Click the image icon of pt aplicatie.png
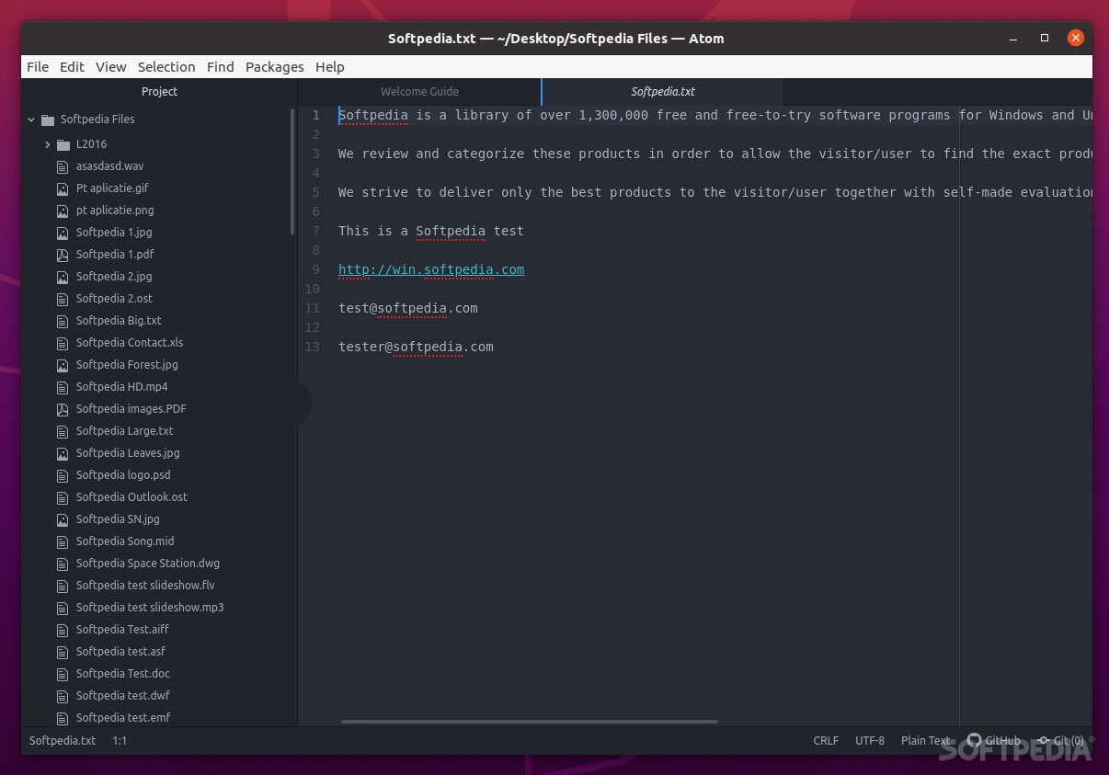1109x775 pixels. 63,211
